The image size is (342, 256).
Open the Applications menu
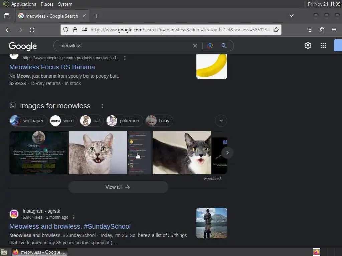24,4
